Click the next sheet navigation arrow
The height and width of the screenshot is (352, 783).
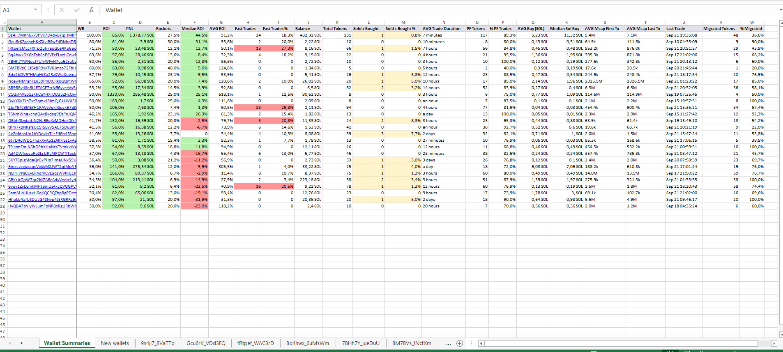(21, 343)
